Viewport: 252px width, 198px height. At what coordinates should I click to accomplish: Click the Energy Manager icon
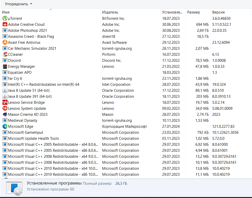5,66
